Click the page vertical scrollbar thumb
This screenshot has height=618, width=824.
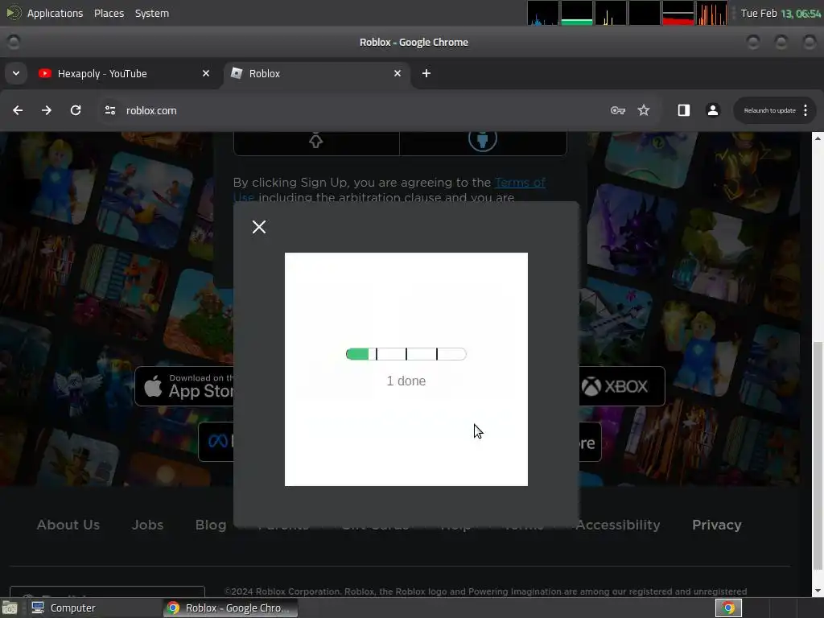point(818,455)
